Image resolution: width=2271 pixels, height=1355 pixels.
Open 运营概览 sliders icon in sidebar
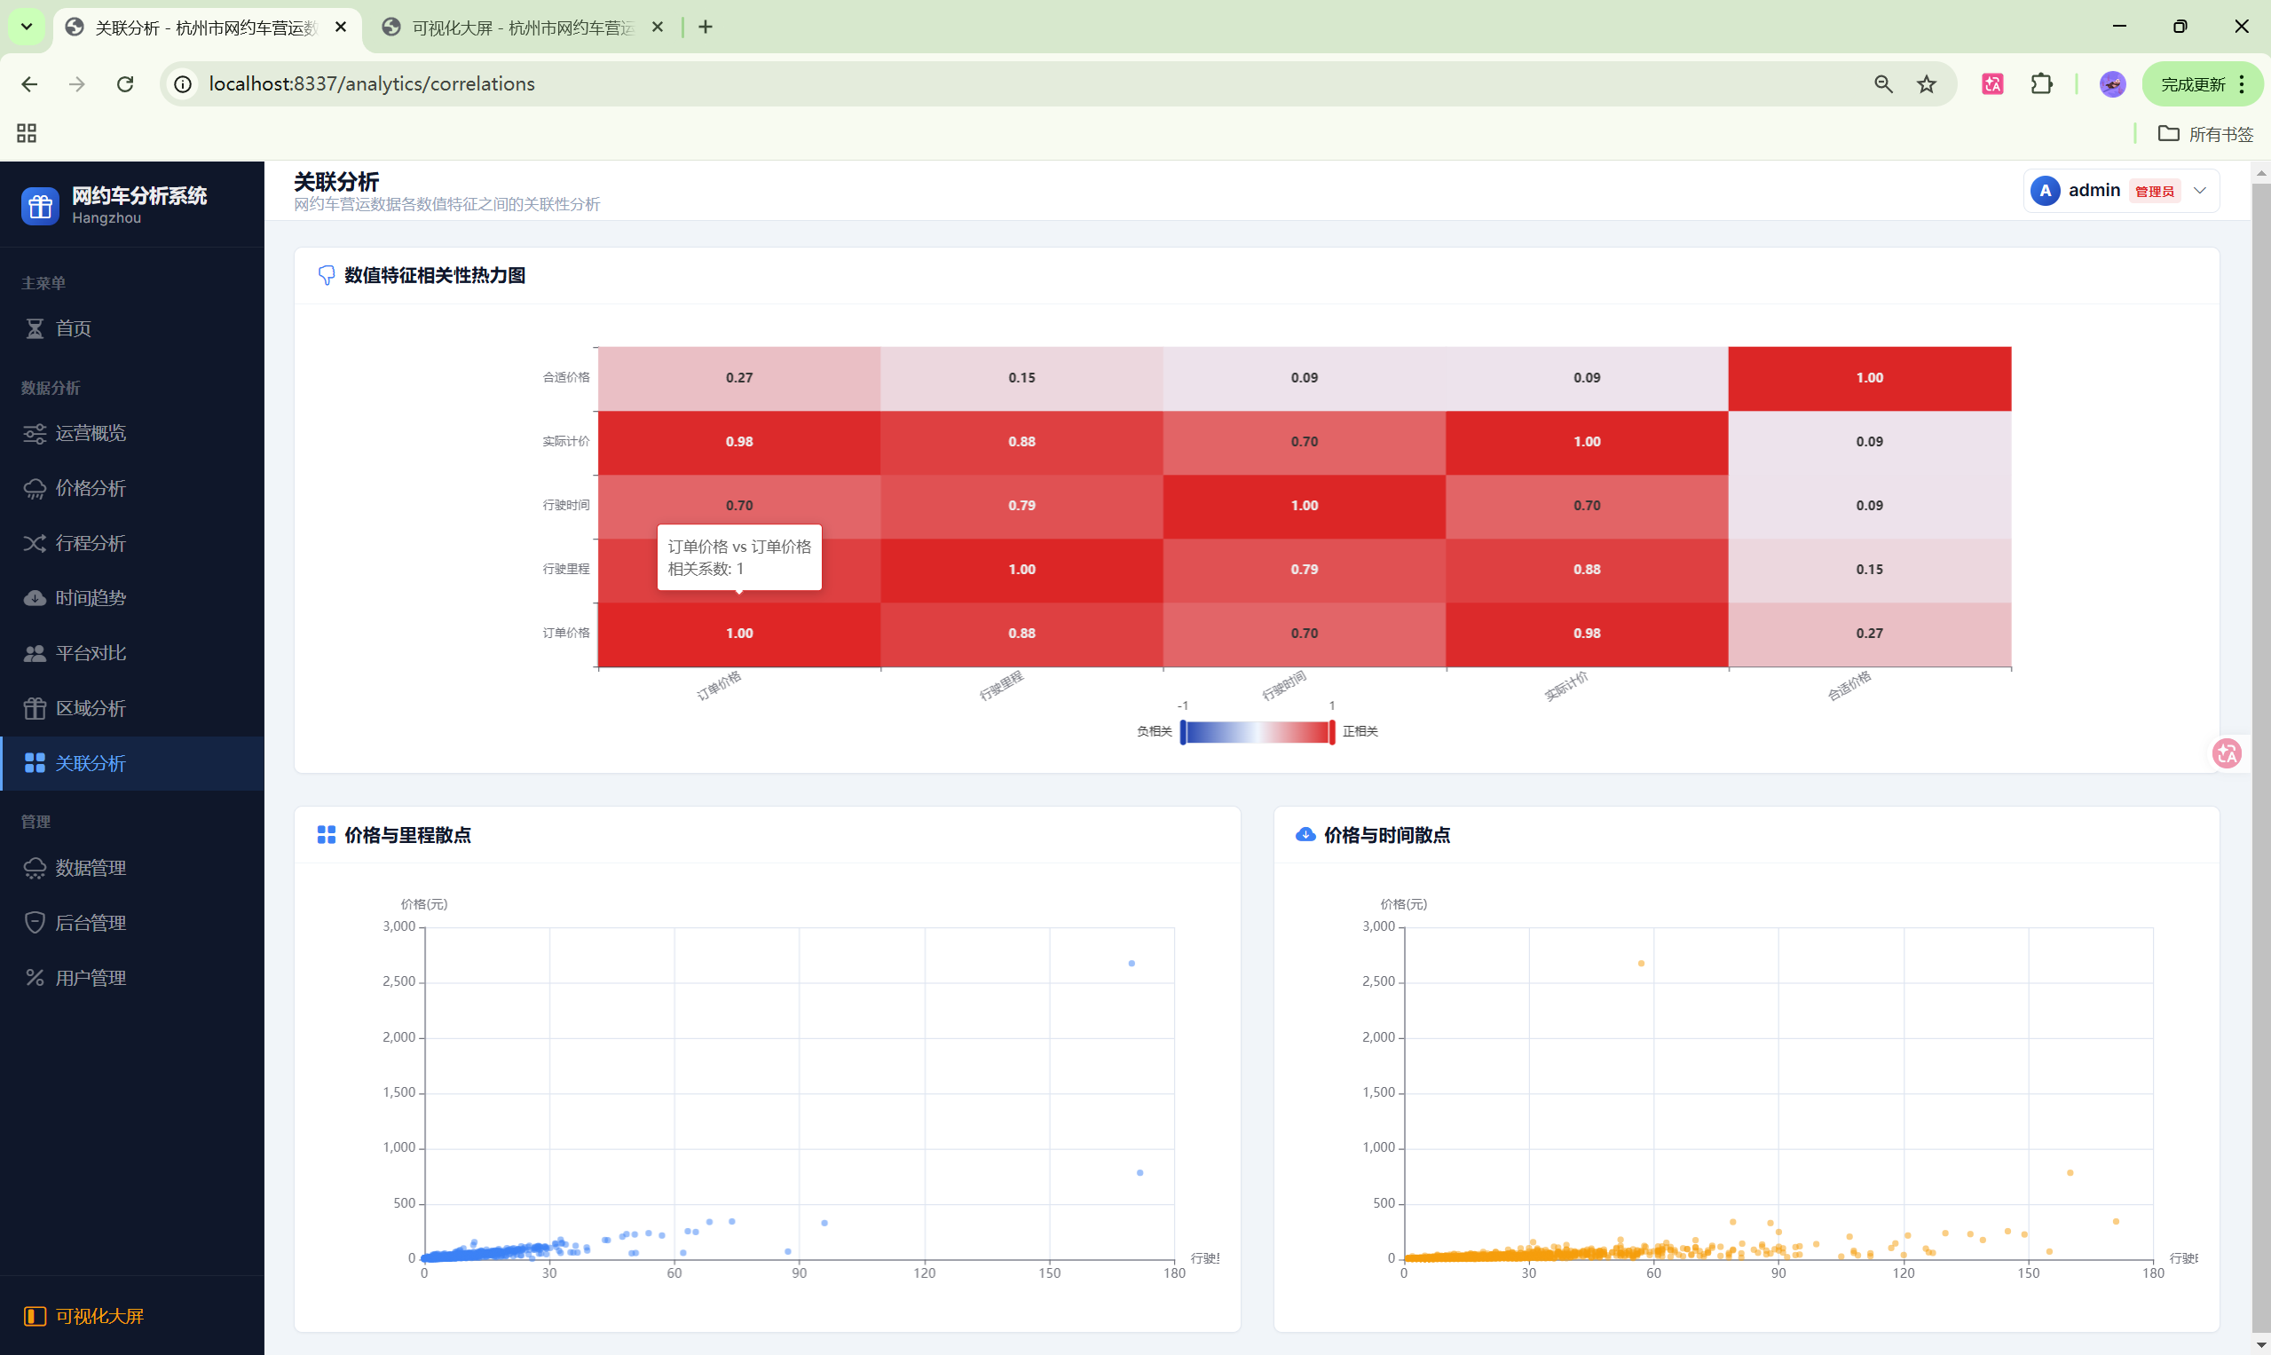[35, 434]
